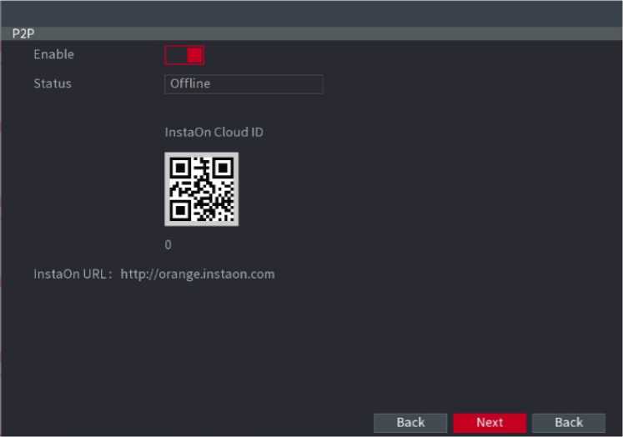Click the Back button right of Next

(x=569, y=422)
